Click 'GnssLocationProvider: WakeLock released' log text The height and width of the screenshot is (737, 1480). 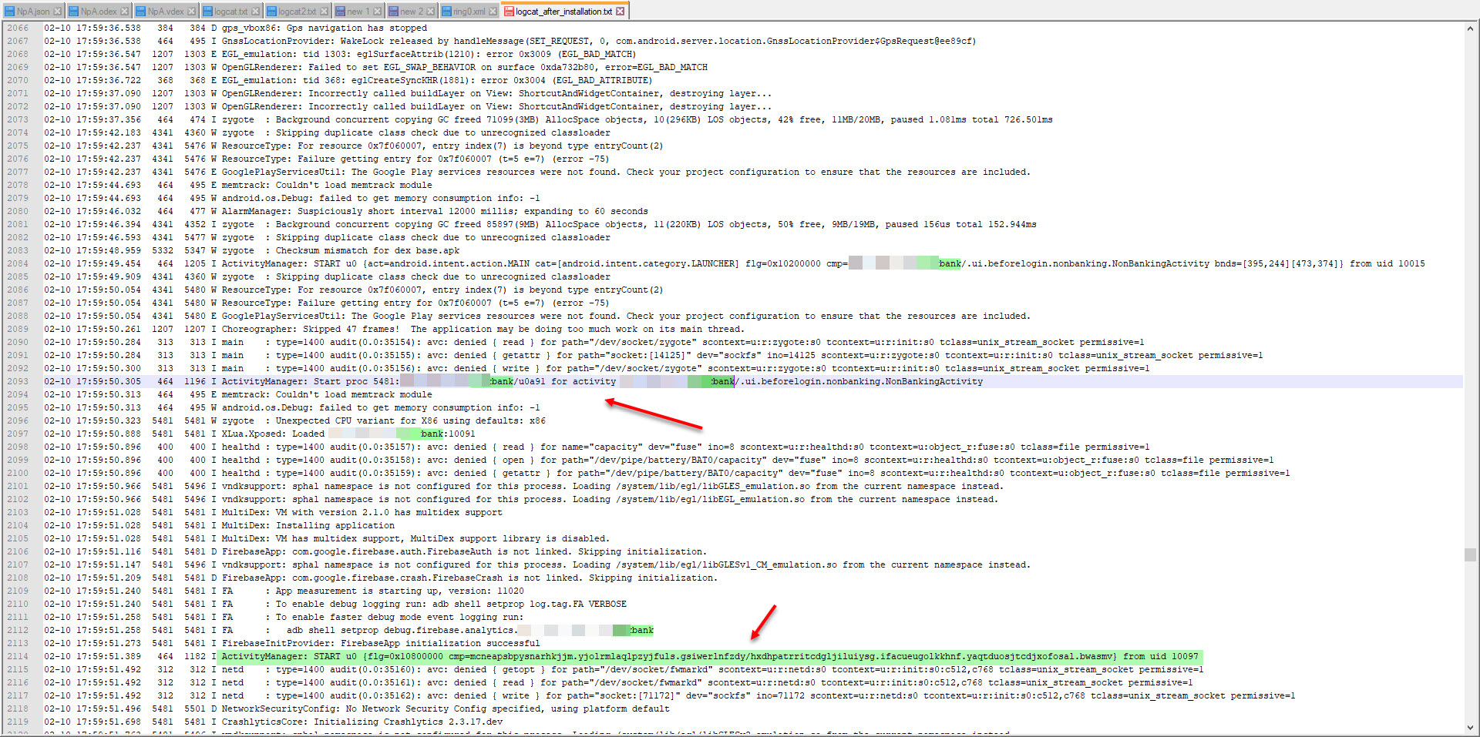click(327, 41)
